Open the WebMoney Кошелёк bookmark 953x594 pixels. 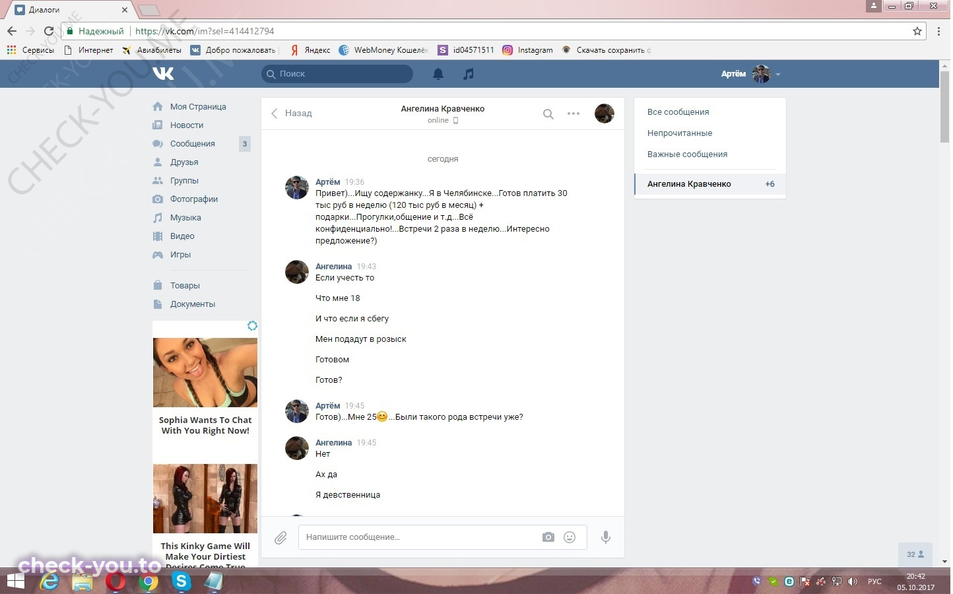(383, 50)
